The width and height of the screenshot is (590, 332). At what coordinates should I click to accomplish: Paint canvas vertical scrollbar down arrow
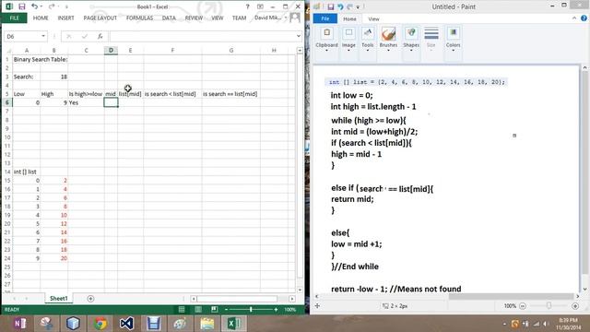[584, 289]
